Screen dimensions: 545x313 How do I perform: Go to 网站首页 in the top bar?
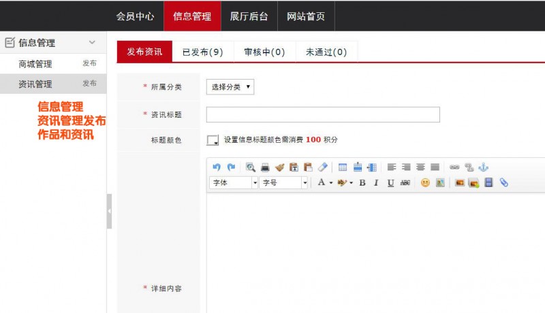(x=306, y=16)
